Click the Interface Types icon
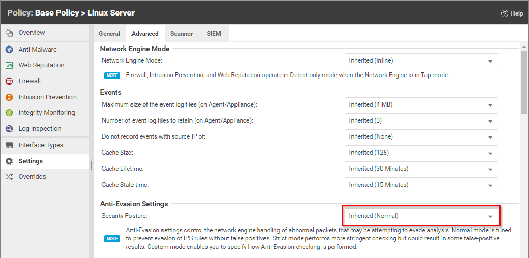Screen dimensions: 529x258 [9, 145]
